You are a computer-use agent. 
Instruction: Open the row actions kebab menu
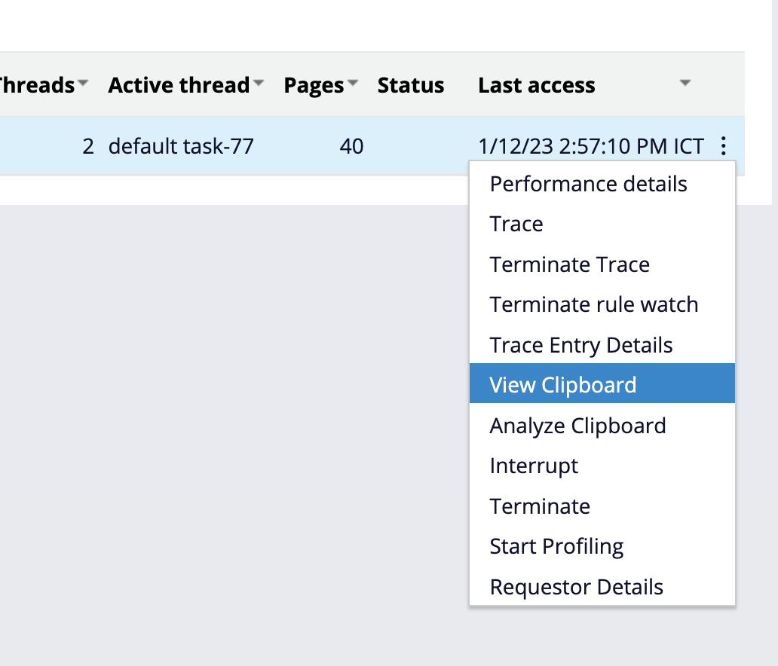[723, 146]
